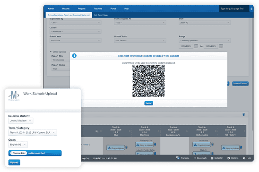Click the ELA Drag to Upload button
Viewport: 259px width, 172px height.
(x=115, y=148)
